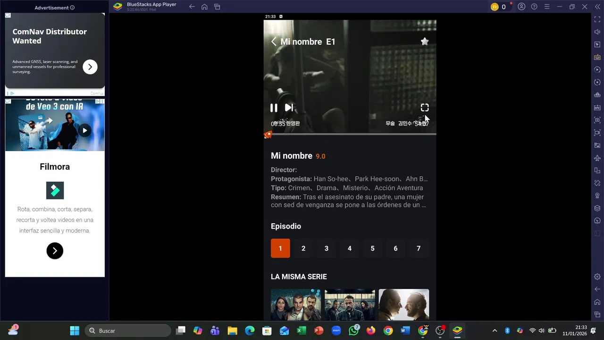Select episode 1 button
The height and width of the screenshot is (340, 604).
tap(280, 248)
